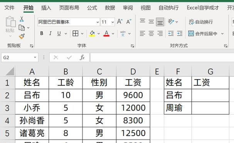Image resolution: width=234 pixels, height=143 pixels.
Task: Open Insert Function fx dialog
Action: [82, 57]
